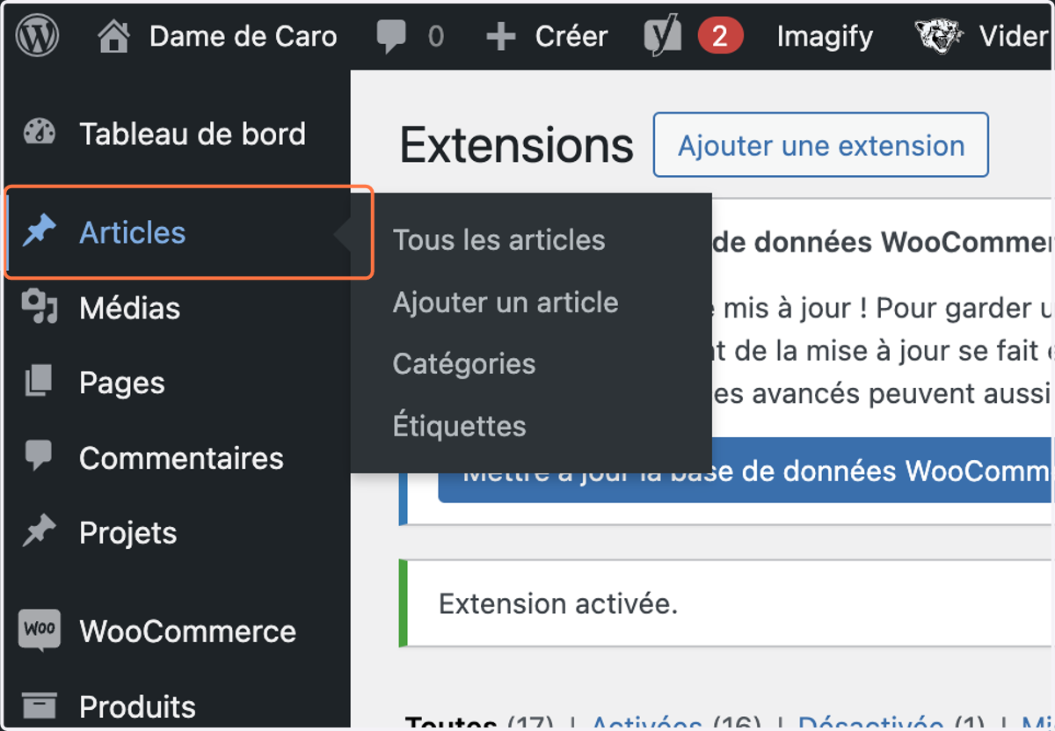Viewport: 1055px width, 731px height.
Task: Click the Extension activée notice text
Action: tap(558, 604)
